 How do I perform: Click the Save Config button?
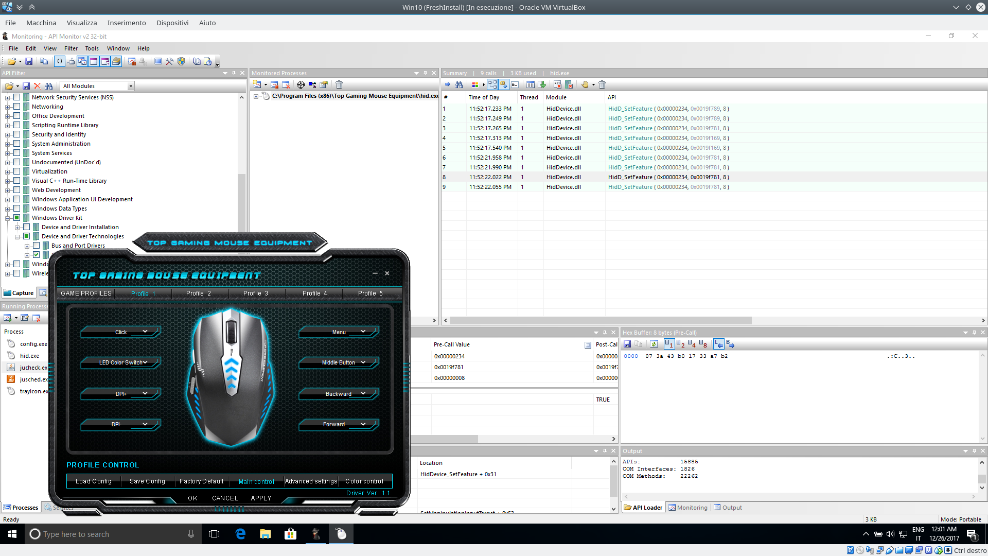click(x=148, y=481)
